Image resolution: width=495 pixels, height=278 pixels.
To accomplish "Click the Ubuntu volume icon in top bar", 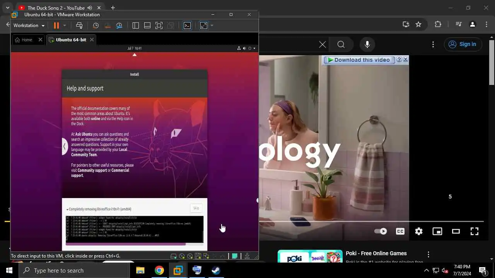I will coord(244,48).
